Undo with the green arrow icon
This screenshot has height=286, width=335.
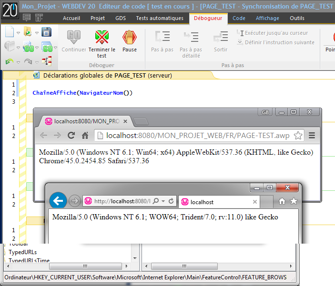10,62
